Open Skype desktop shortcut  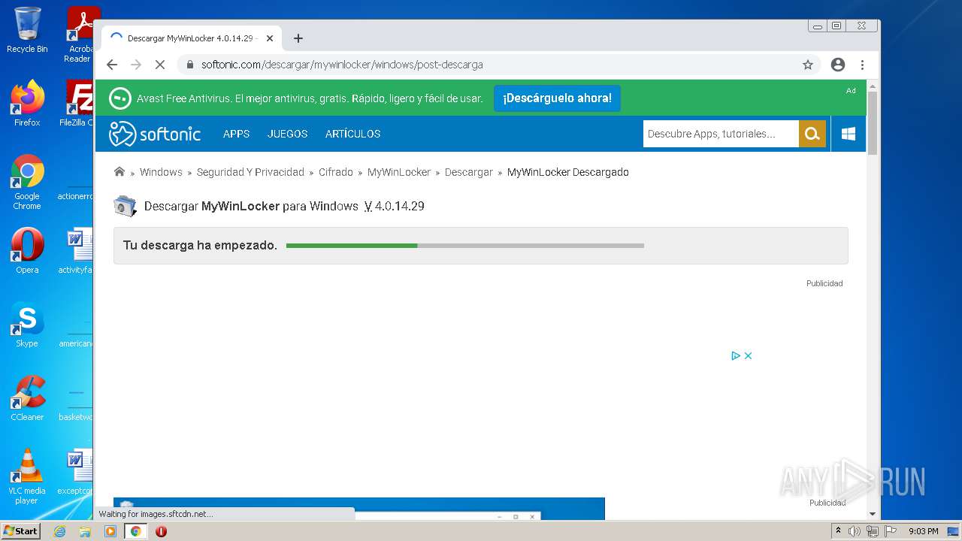[27, 325]
